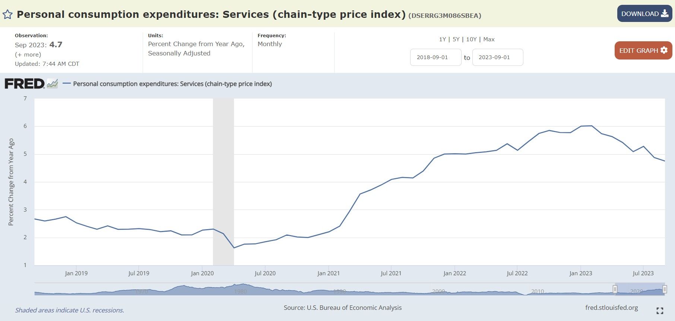Select the 1Y date range
Image resolution: width=675 pixels, height=321 pixels.
click(x=442, y=39)
